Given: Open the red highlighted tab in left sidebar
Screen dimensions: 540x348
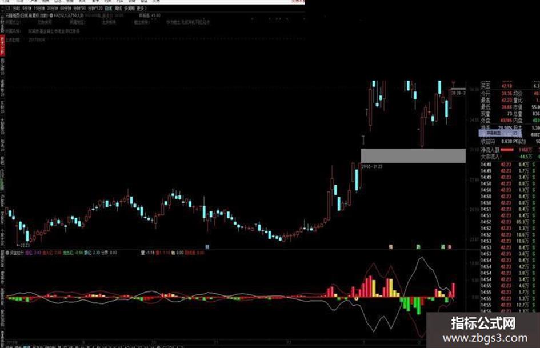Looking at the screenshot, I should [2, 45].
